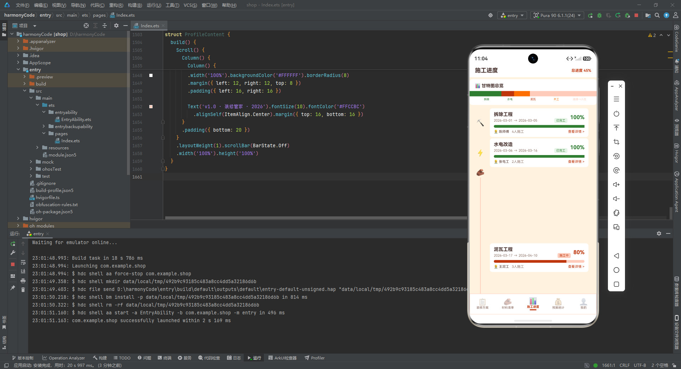Click the user account icon in top right

pos(676,15)
